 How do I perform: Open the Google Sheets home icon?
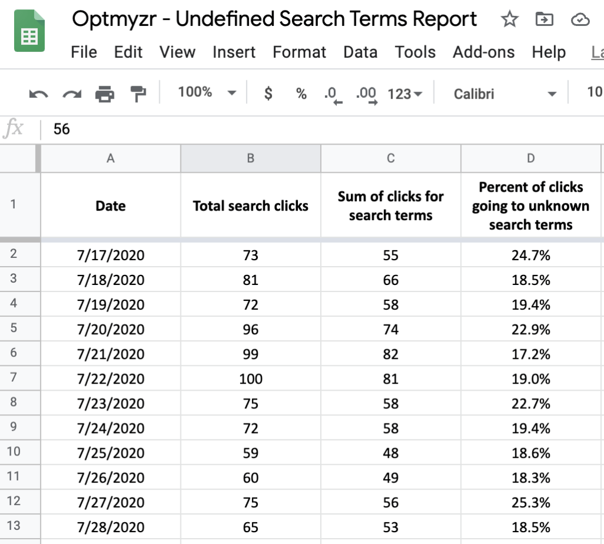click(29, 31)
